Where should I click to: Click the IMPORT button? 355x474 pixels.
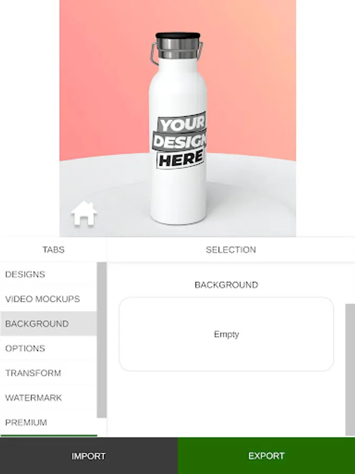[89, 456]
